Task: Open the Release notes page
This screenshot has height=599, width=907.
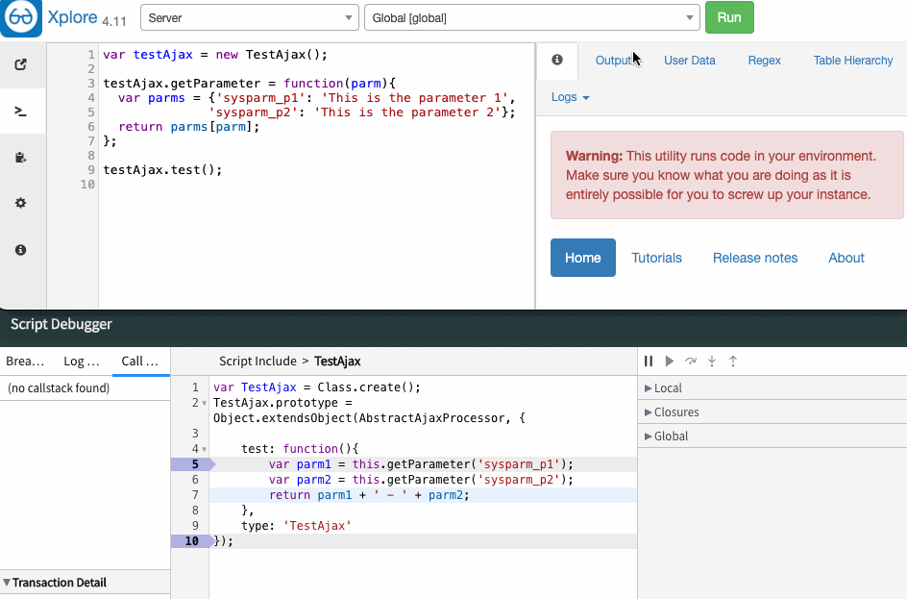Action: [755, 258]
